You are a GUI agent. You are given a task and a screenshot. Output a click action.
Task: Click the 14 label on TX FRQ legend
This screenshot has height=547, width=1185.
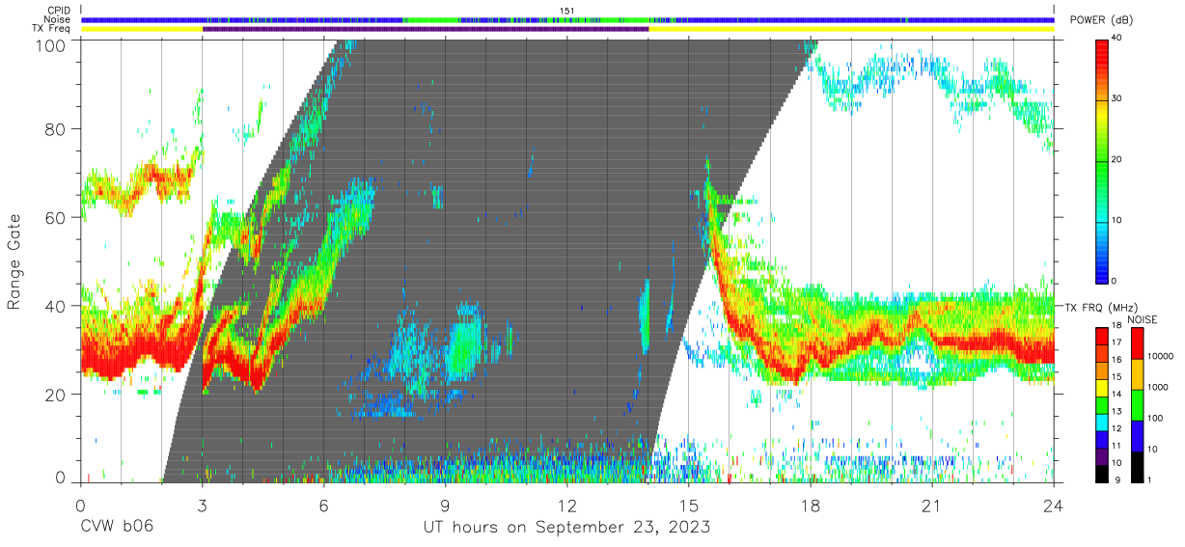1116,394
